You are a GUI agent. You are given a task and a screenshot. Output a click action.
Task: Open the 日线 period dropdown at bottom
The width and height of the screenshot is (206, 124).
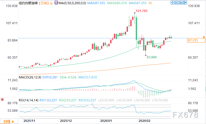[8, 121]
